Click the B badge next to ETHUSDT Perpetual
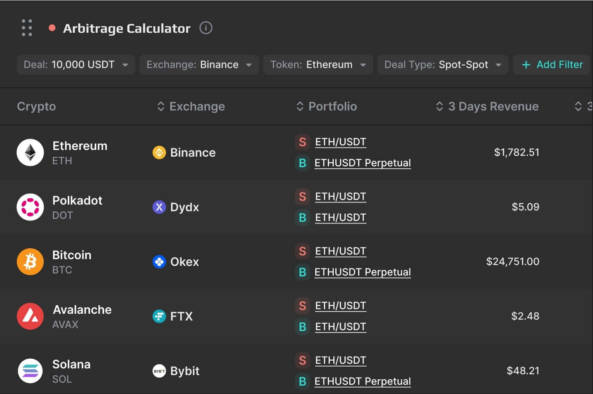593x394 pixels. coord(302,163)
